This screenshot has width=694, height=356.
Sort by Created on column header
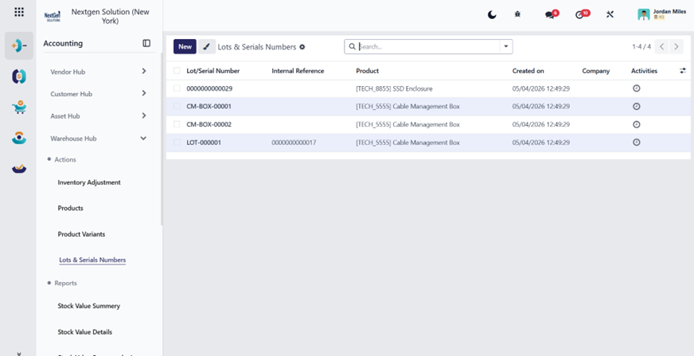pyautogui.click(x=528, y=71)
